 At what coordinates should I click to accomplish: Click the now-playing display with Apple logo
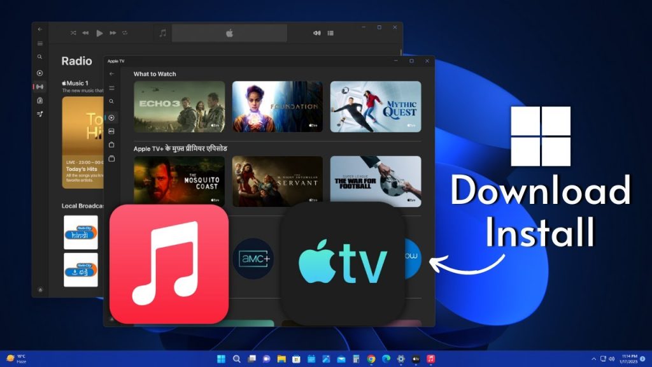[x=229, y=33]
